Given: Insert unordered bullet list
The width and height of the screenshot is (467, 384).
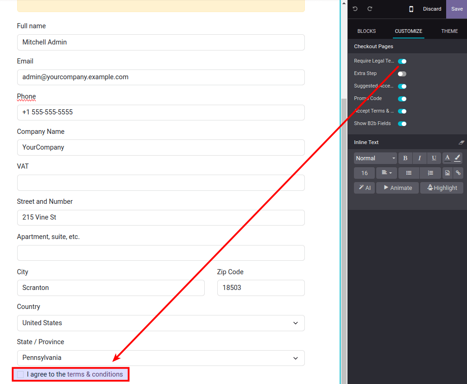Looking at the screenshot, I should [x=409, y=173].
